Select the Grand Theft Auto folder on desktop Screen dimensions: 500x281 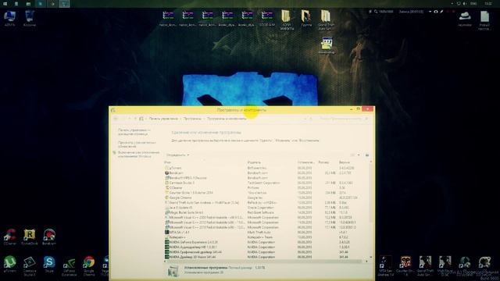tap(325, 20)
